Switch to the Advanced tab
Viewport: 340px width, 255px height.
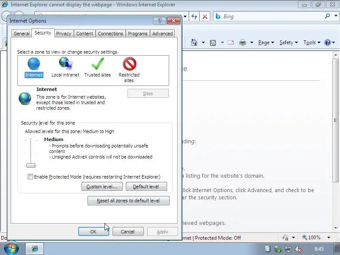coord(162,34)
